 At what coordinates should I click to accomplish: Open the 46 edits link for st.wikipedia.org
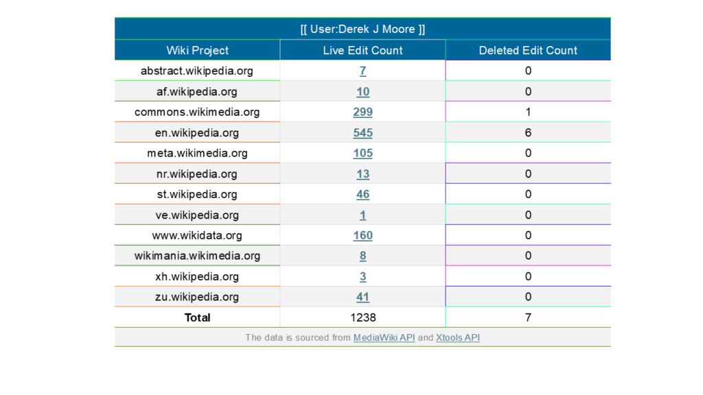coord(362,194)
